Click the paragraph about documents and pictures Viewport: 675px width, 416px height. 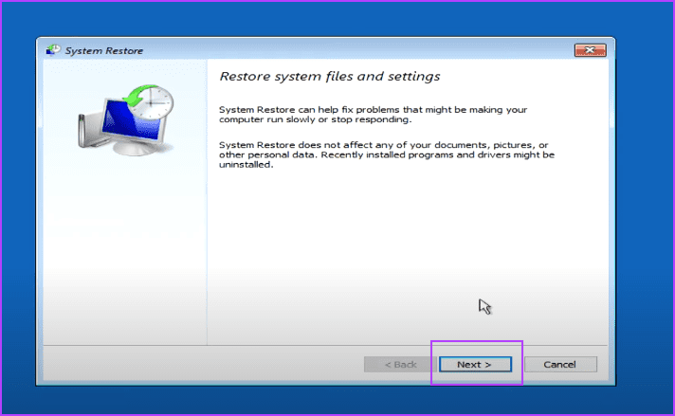pyautogui.click(x=386, y=154)
